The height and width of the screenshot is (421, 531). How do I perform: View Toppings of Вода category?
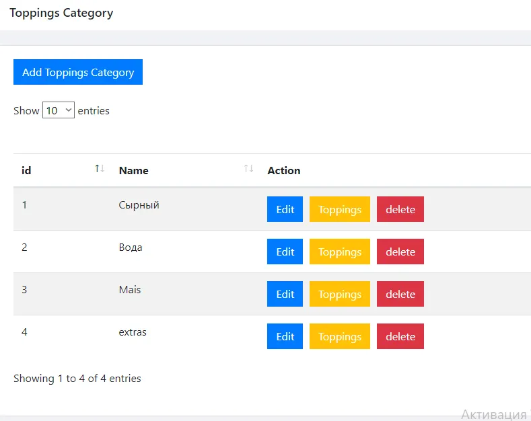pos(340,252)
